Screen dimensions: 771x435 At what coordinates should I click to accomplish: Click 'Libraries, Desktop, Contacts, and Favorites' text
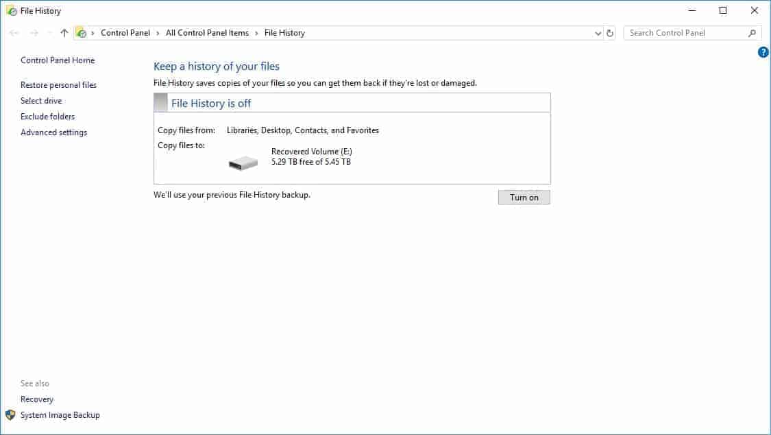(303, 130)
